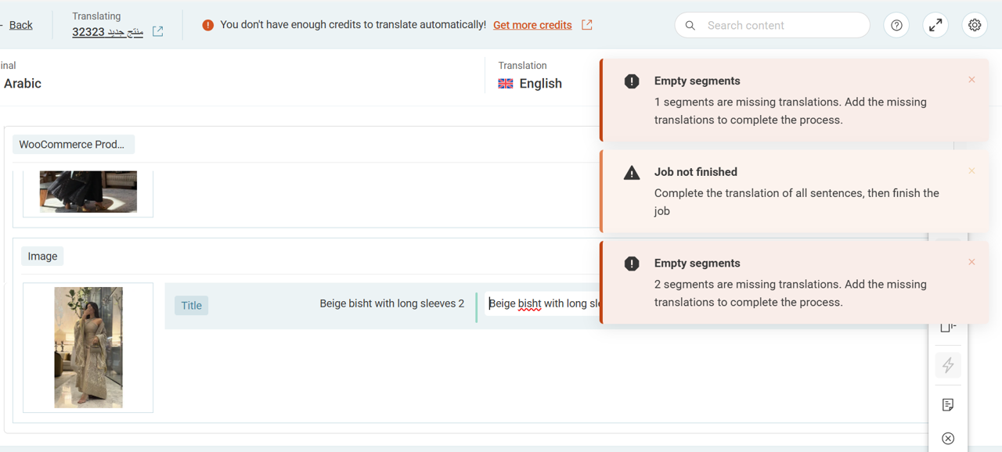1002x452 pixels.
Task: Click the circled X icon in sidebar
Action: [948, 438]
